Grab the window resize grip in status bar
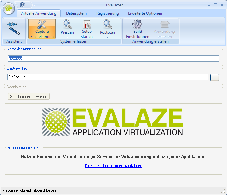Screen dimensions: 227x195 pos(223,191)
